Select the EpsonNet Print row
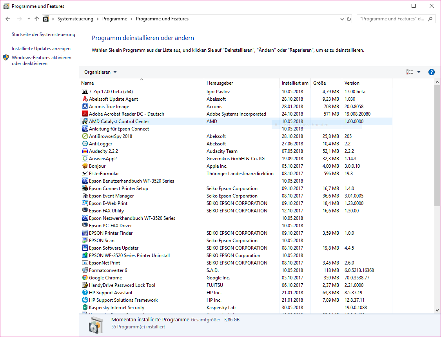This screenshot has width=441, height=337. [236, 263]
